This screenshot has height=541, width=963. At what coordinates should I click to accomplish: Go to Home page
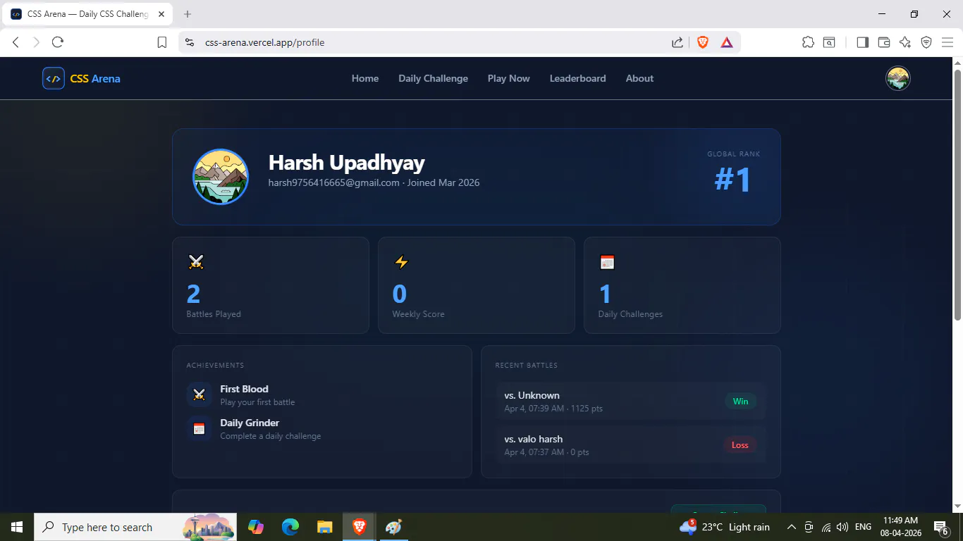tap(365, 78)
